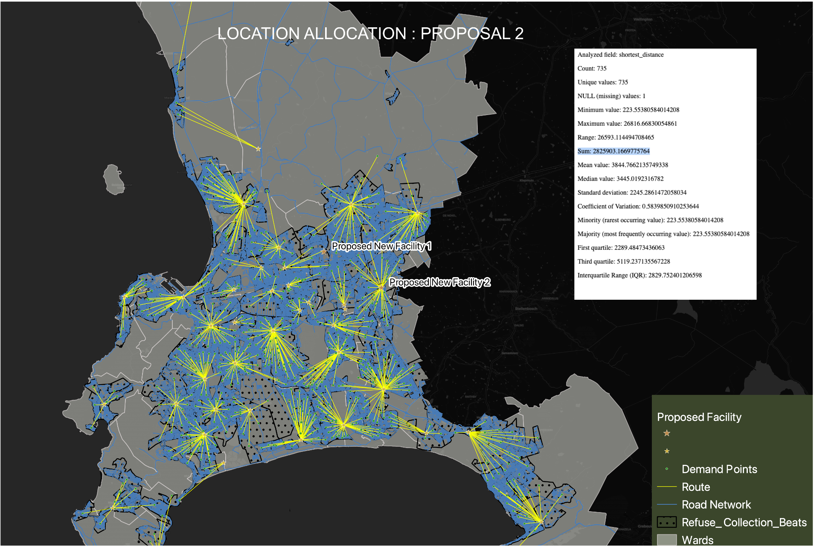Click the Analyzed field: shortest_distance line
Image resolution: width=814 pixels, height=547 pixels.
pos(620,55)
